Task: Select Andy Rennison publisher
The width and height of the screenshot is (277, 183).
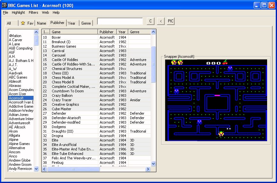Action: [20, 169]
